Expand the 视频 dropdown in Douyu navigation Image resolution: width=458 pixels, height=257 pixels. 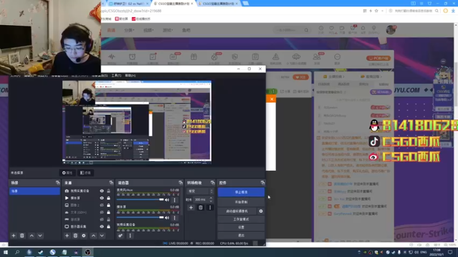coord(148,30)
